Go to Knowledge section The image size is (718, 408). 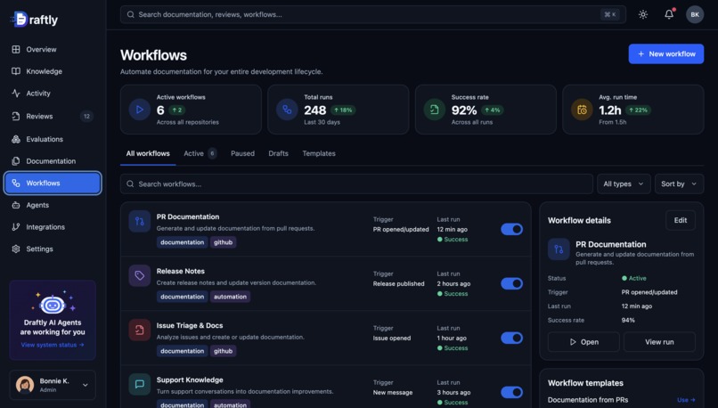(x=53, y=71)
